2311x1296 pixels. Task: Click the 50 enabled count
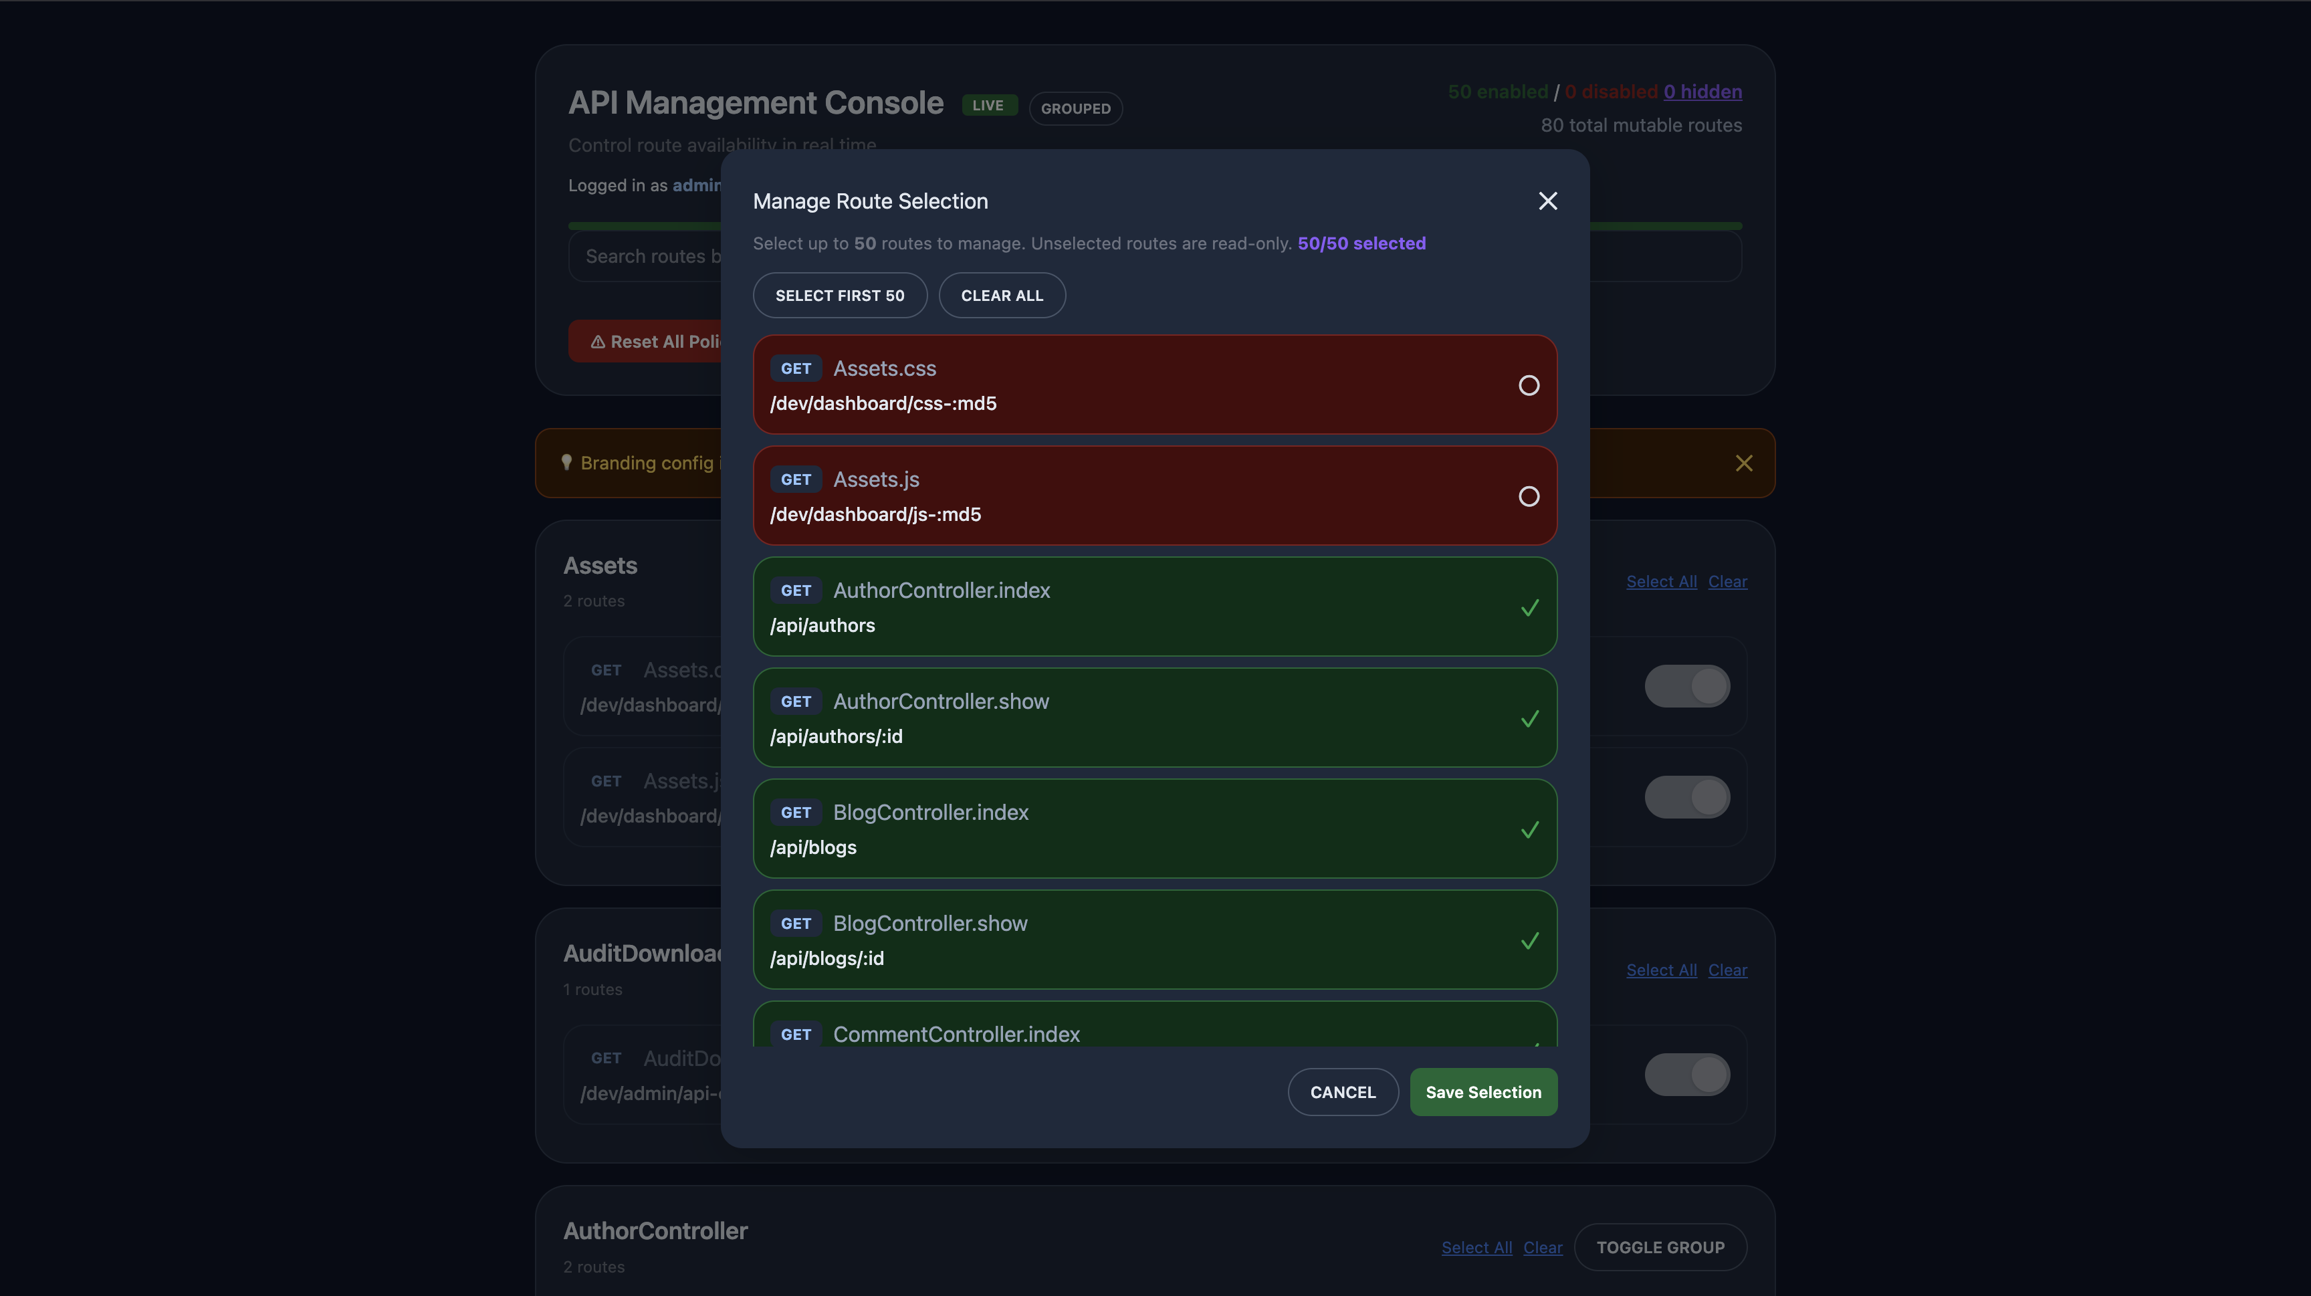(1497, 92)
